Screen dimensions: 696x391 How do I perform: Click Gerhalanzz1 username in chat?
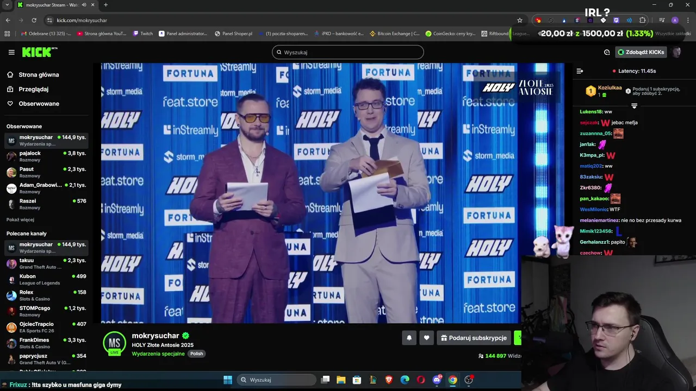click(594, 242)
